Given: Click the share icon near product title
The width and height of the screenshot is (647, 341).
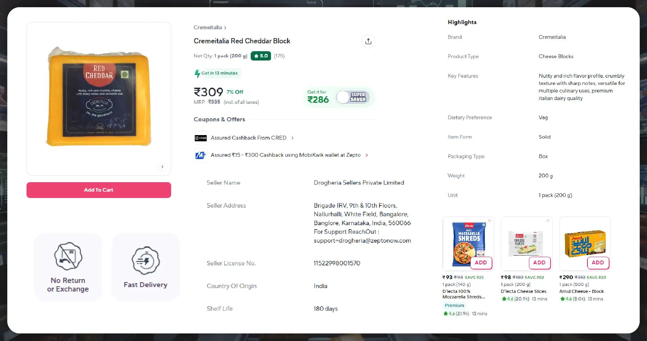Looking at the screenshot, I should 368,41.
